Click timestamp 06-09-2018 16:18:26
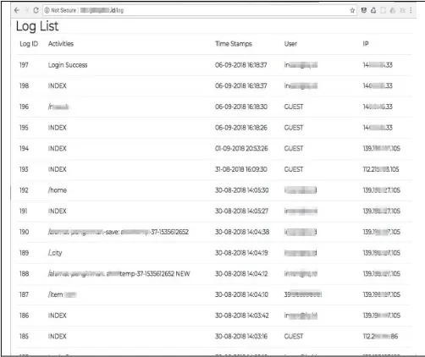425x357 pixels. tap(241, 128)
